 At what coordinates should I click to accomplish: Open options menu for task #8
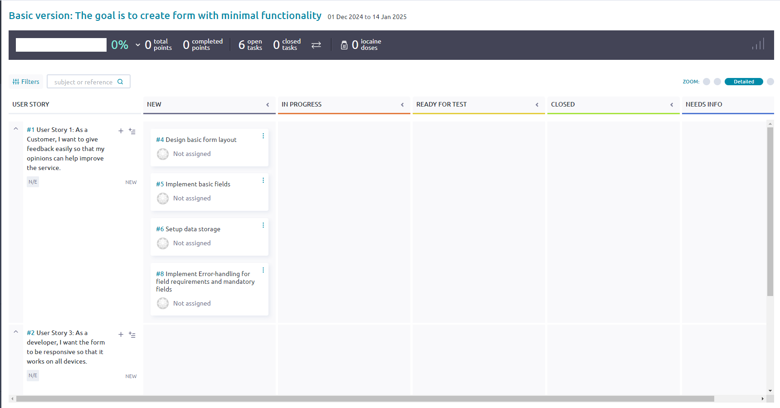(263, 270)
